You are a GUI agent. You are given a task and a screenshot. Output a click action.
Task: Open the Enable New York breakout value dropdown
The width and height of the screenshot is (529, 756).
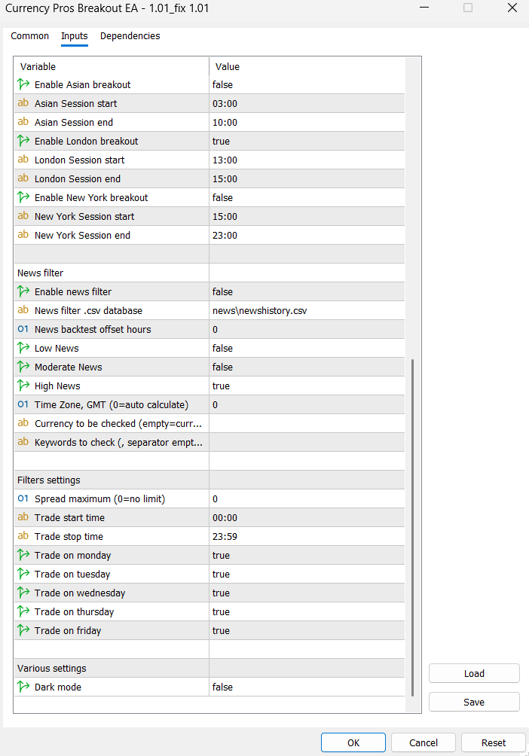pyautogui.click(x=307, y=198)
